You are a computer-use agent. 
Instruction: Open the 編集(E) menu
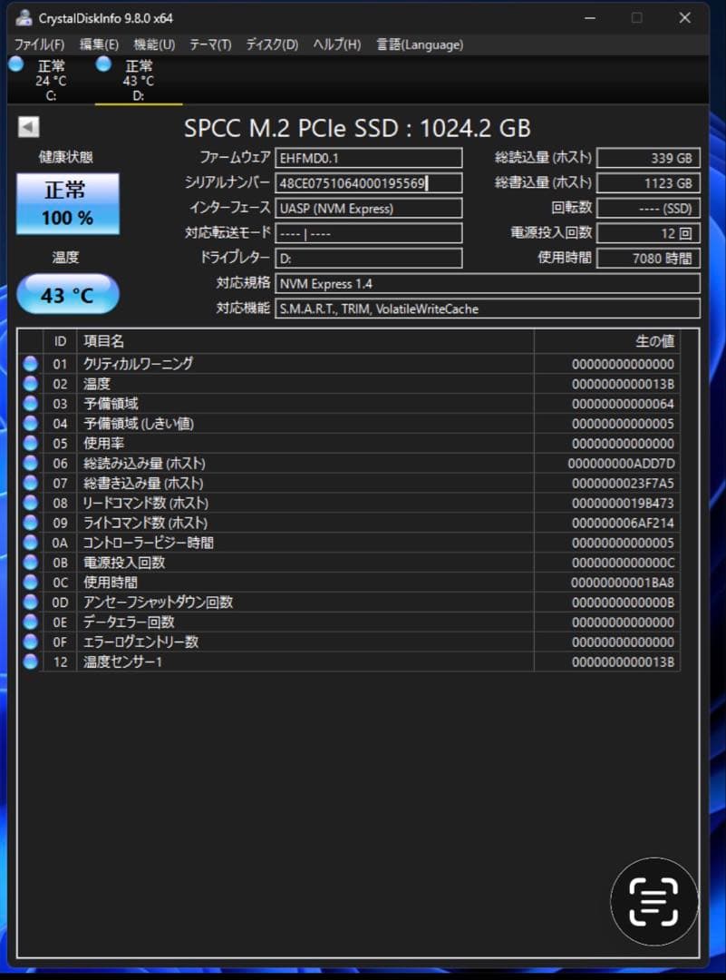pos(100,44)
